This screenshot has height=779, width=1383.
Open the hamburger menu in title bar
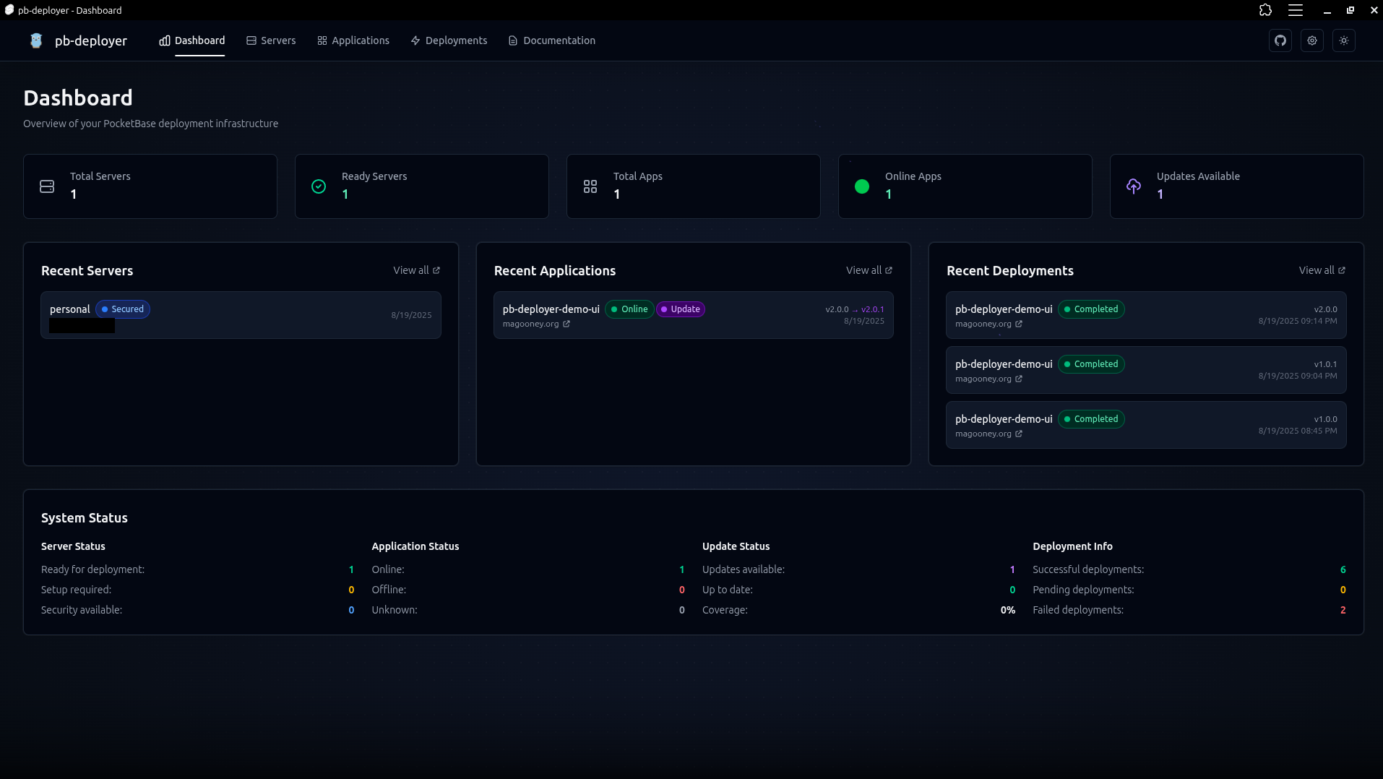pos(1296,10)
